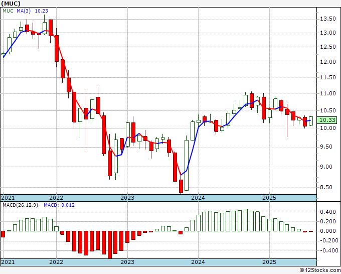
Task: Click the 11.00 price axis label
Action: [328, 93]
